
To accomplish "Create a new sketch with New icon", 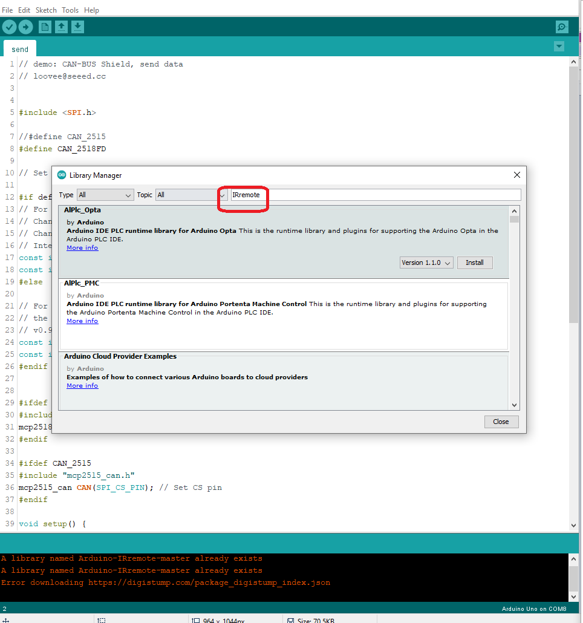I will pos(45,27).
